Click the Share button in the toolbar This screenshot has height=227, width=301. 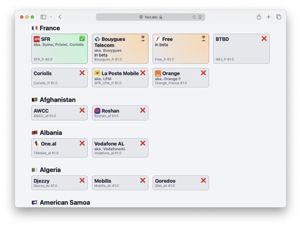tap(259, 17)
